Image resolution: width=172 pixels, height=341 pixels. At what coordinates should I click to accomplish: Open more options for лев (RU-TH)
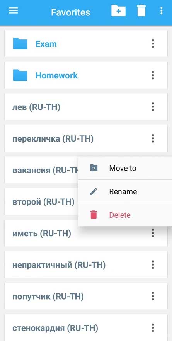(x=153, y=107)
